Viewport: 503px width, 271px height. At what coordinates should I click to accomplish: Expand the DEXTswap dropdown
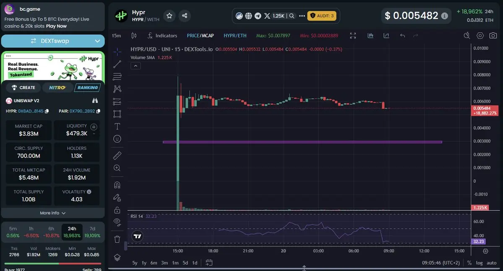pyautogui.click(x=97, y=41)
